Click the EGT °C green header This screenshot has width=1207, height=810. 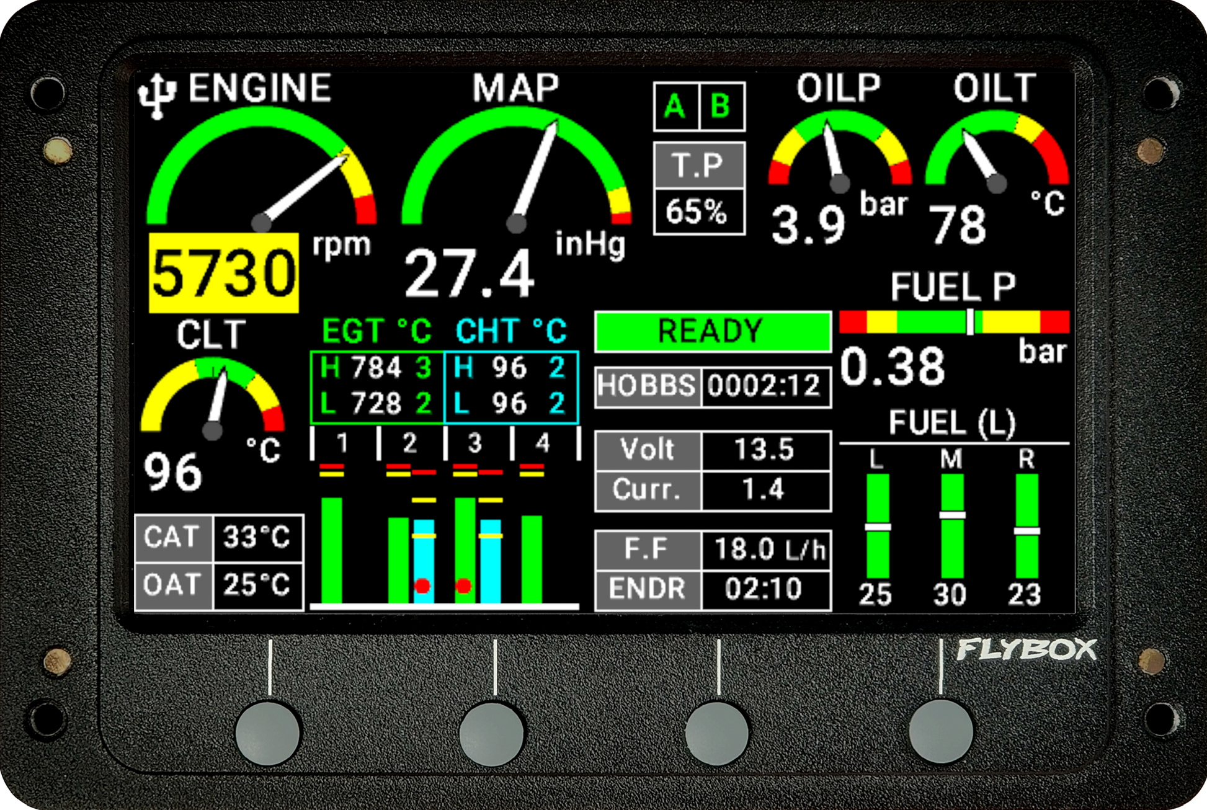376,331
